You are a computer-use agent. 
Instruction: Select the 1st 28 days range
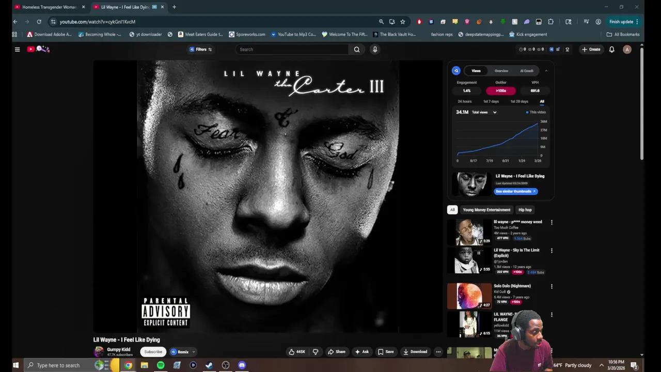click(x=519, y=101)
